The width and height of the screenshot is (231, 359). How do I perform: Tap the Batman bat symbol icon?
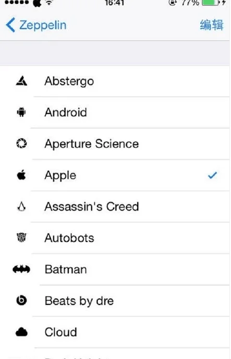[x=21, y=270]
